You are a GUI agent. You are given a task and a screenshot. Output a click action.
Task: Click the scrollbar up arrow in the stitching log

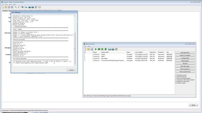pos(74,16)
